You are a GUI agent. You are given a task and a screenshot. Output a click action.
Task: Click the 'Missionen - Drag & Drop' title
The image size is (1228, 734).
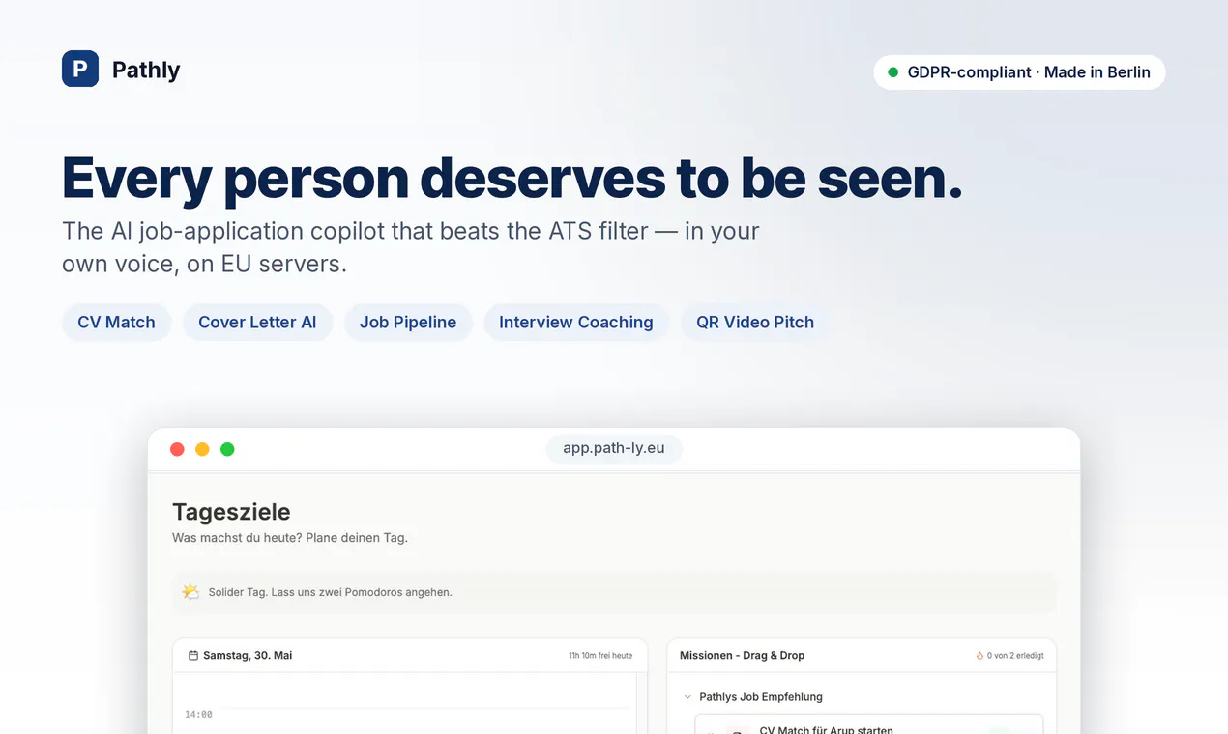coord(742,655)
